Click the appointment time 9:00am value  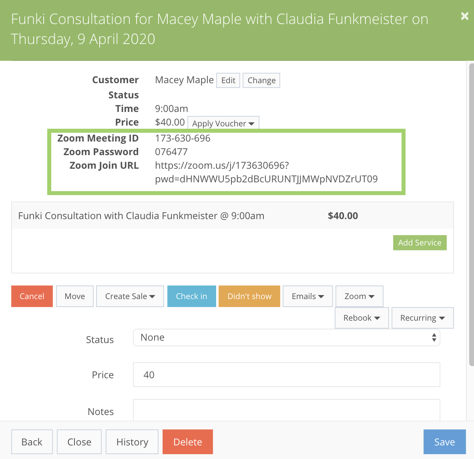[171, 109]
